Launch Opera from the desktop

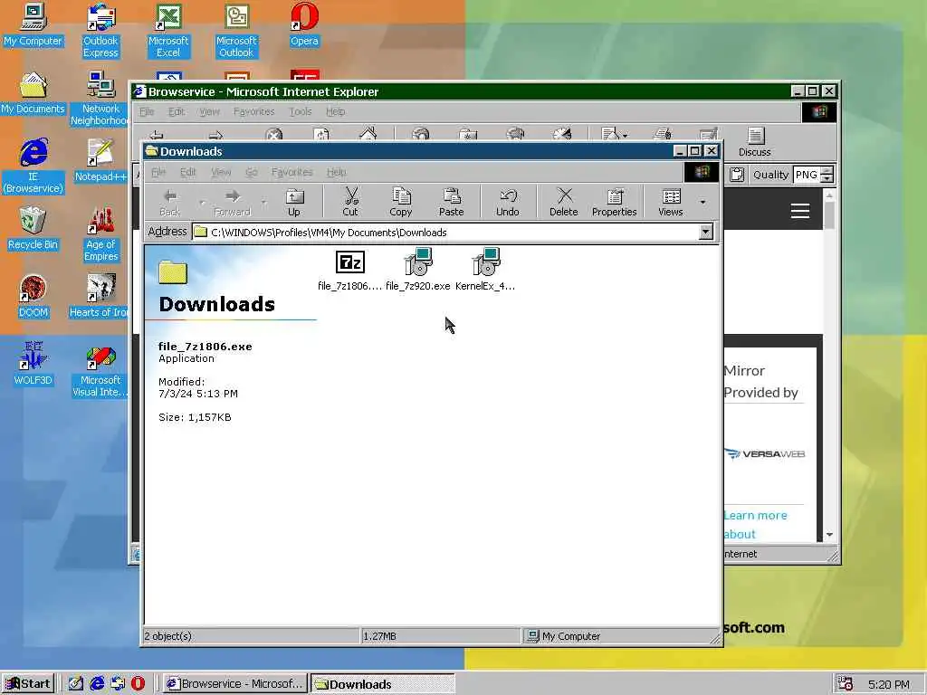(x=304, y=24)
